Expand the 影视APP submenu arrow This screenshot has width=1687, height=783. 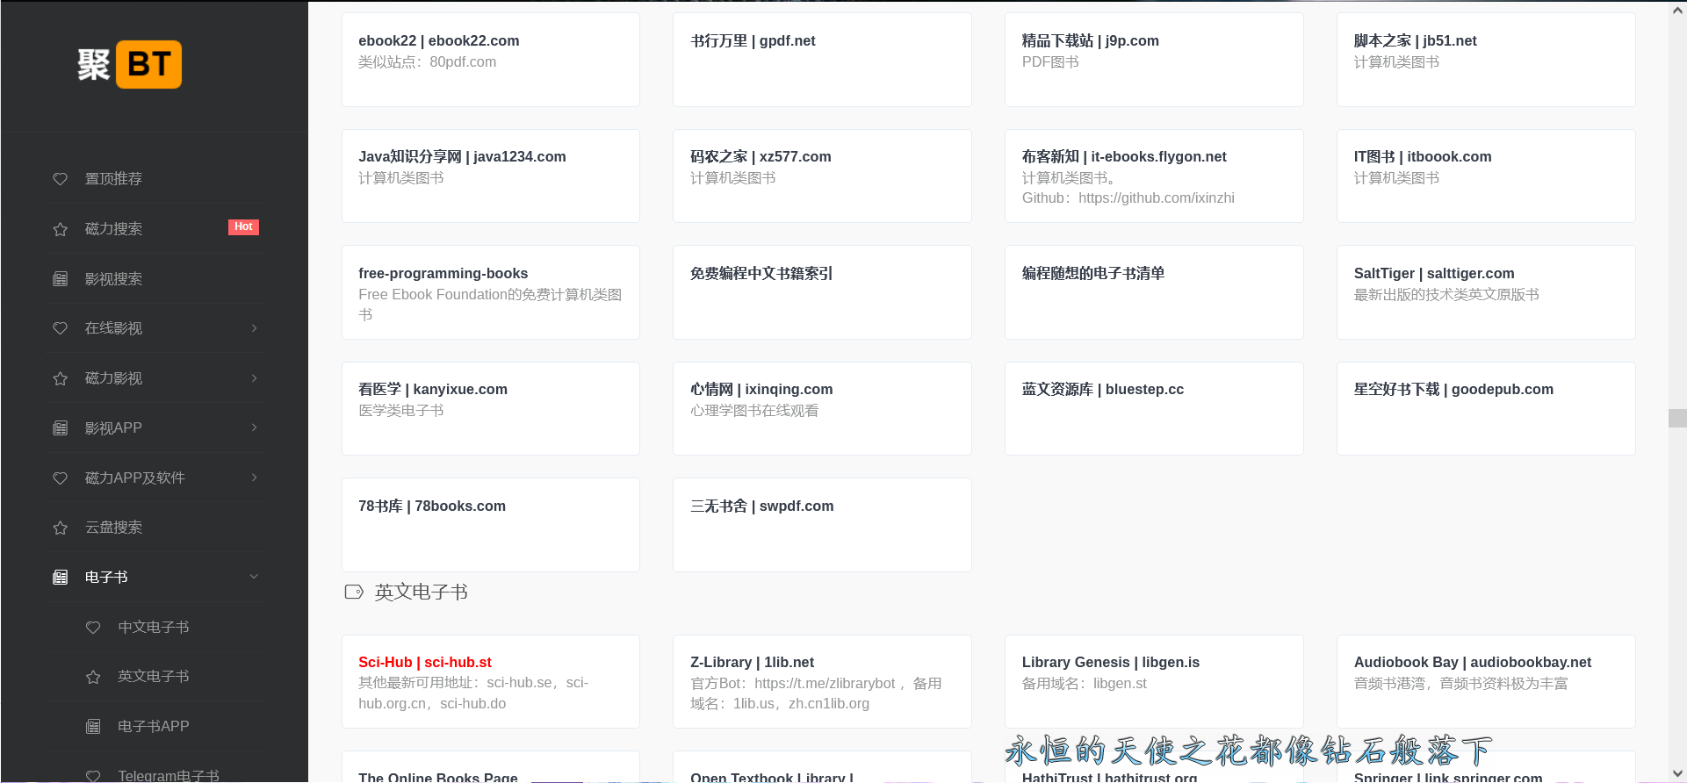(x=254, y=428)
